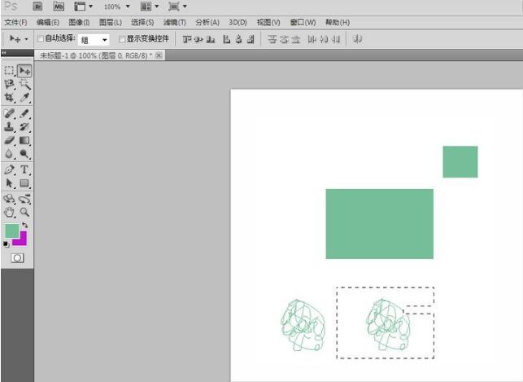Screen dimensions: 523x382
Task: Toggle Quick Mask mode button
Action: tap(17, 257)
